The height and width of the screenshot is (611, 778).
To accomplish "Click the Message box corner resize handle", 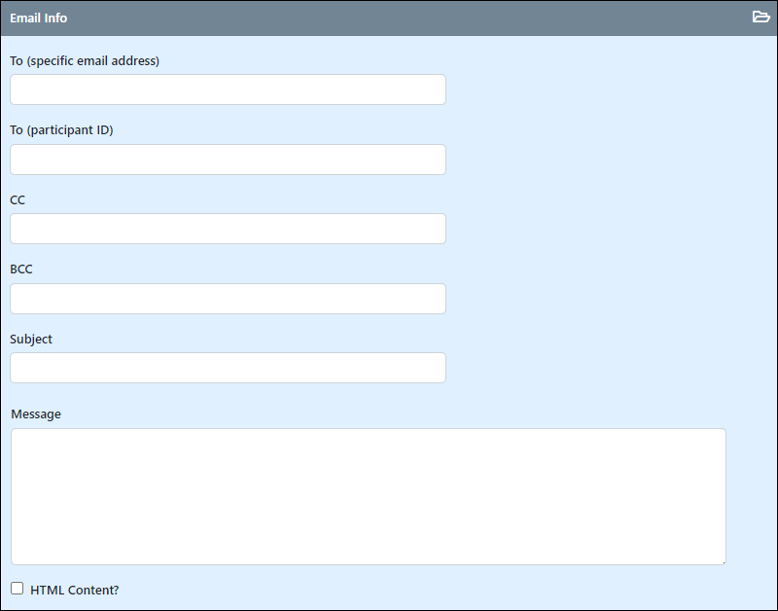I will [723, 561].
